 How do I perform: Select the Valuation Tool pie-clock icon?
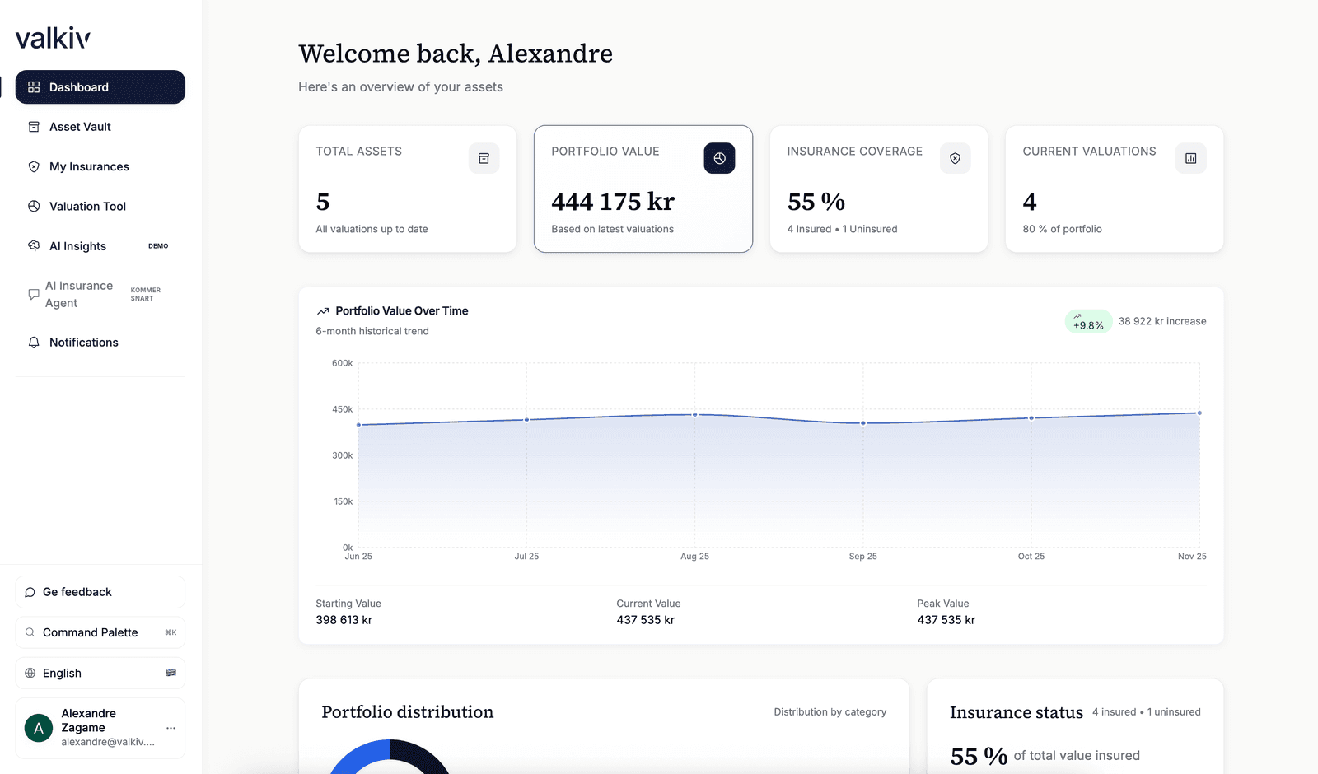tap(33, 206)
